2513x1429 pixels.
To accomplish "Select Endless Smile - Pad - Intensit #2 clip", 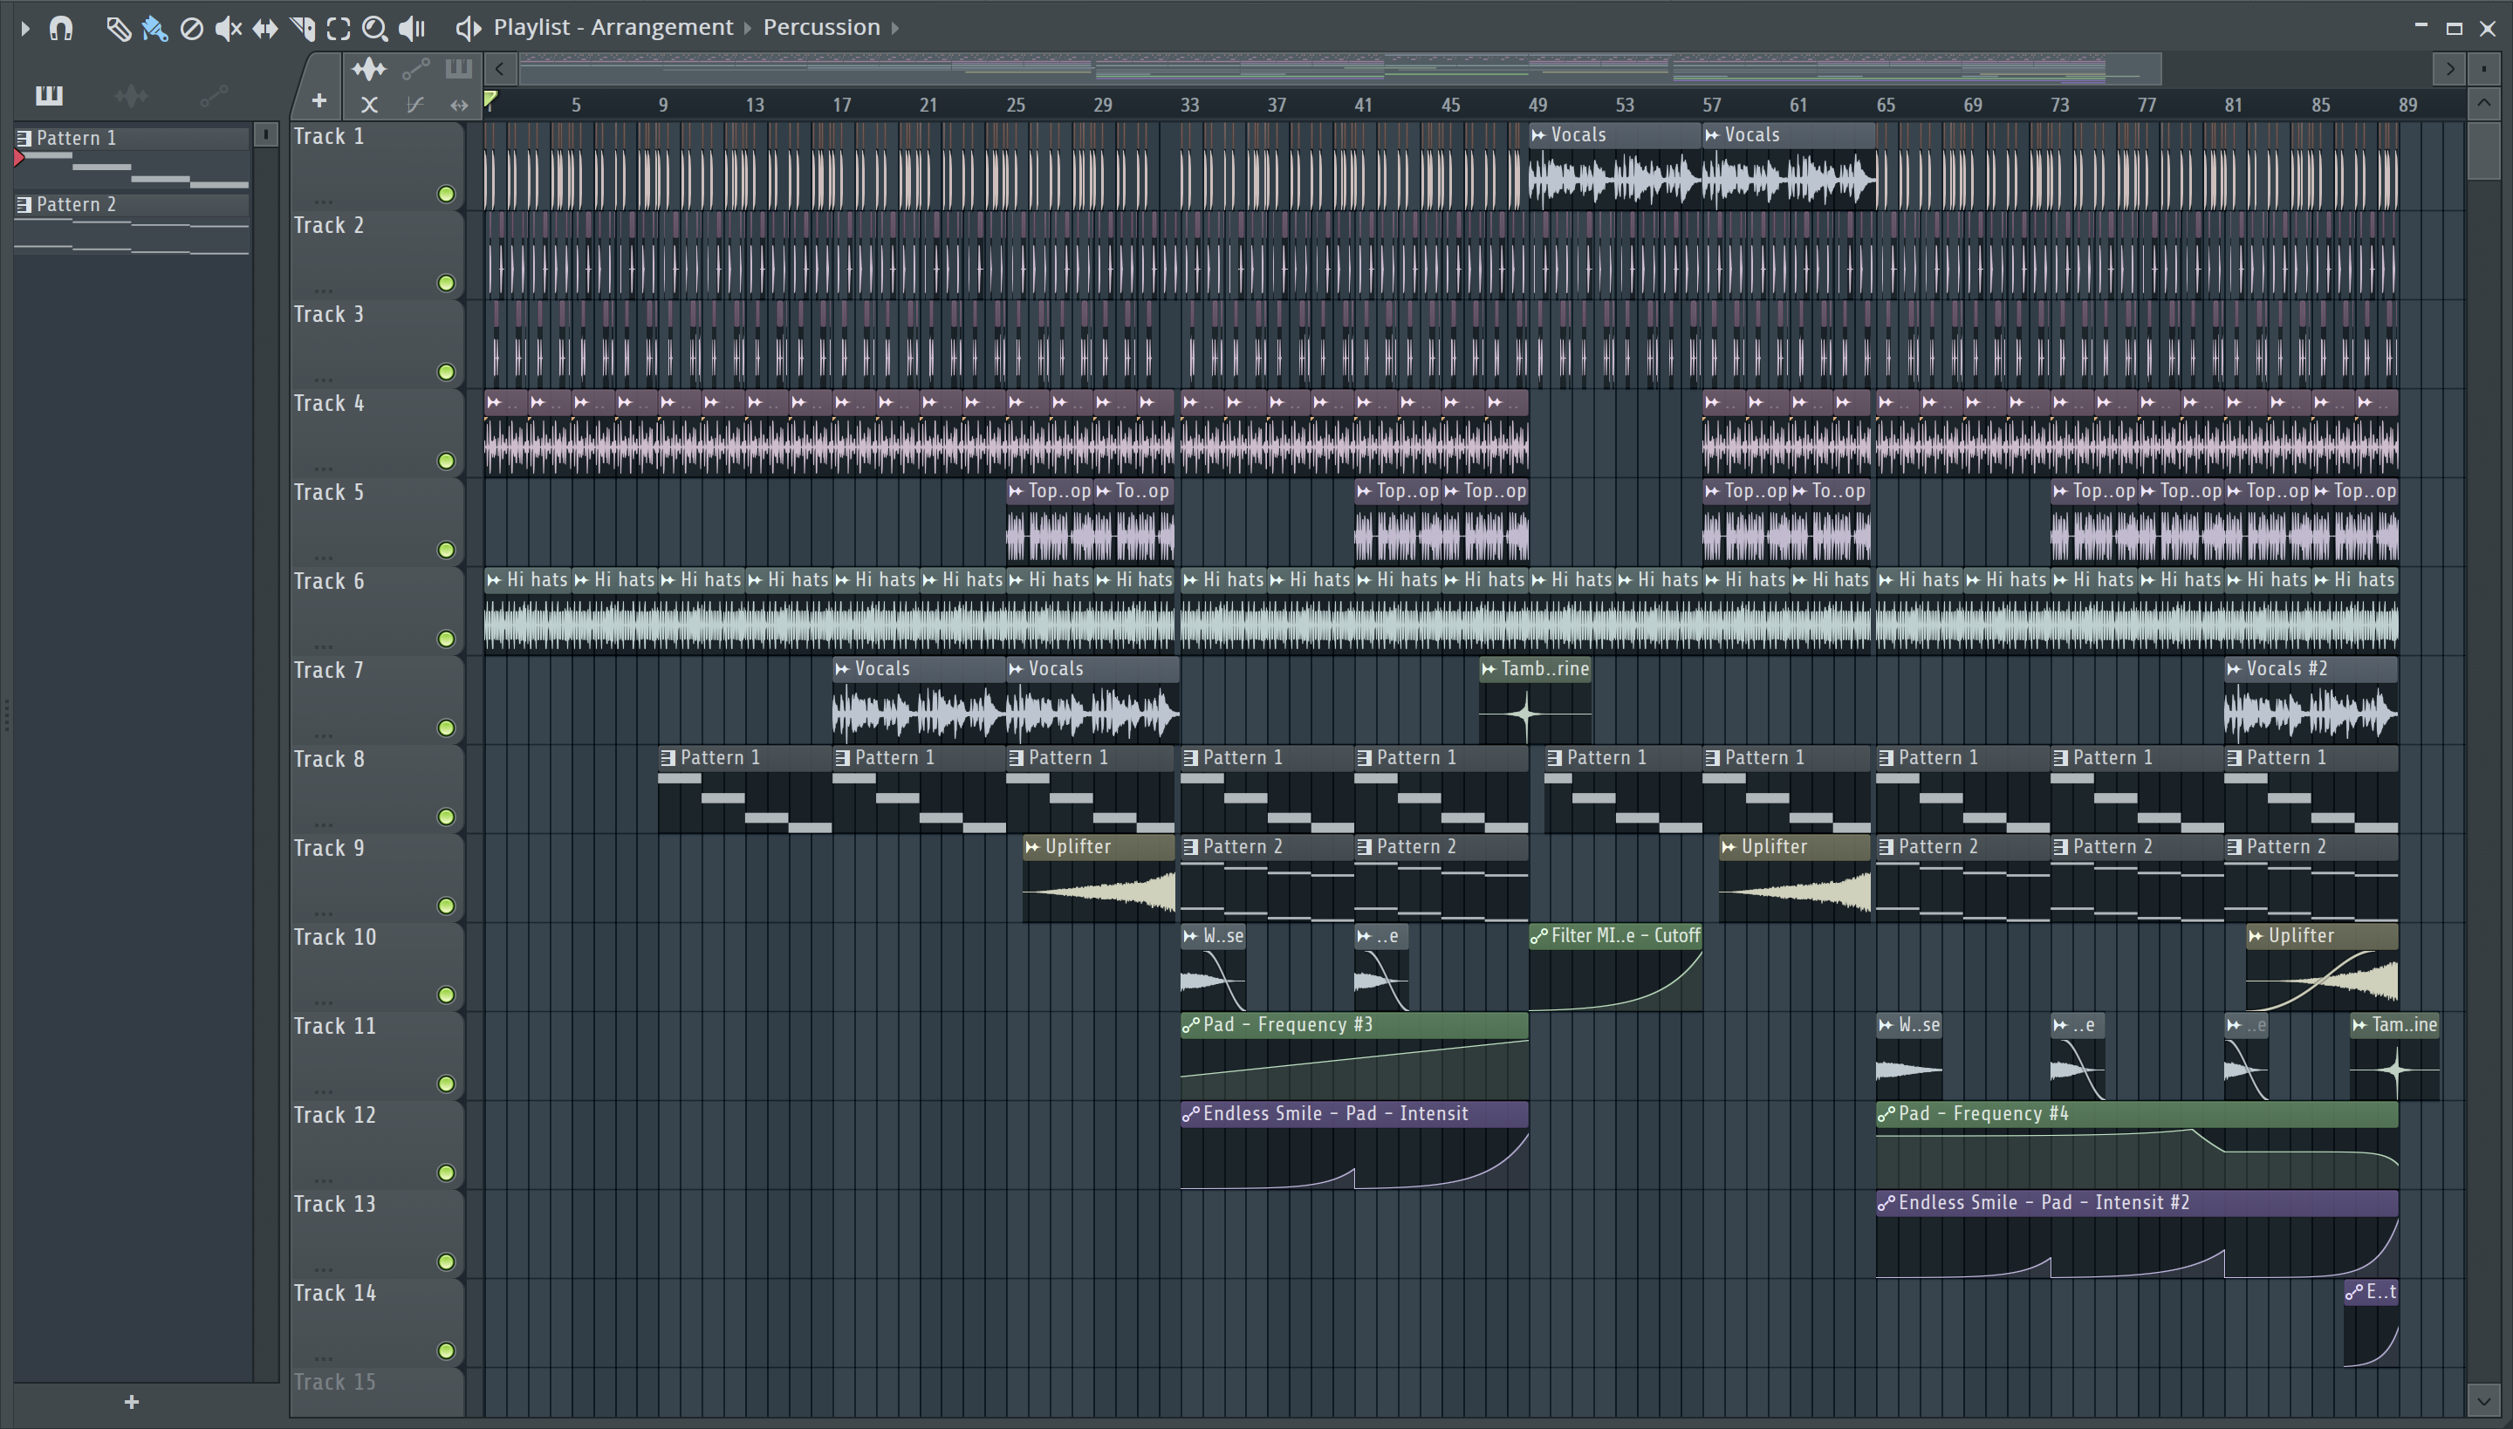I will pos(2137,1234).
